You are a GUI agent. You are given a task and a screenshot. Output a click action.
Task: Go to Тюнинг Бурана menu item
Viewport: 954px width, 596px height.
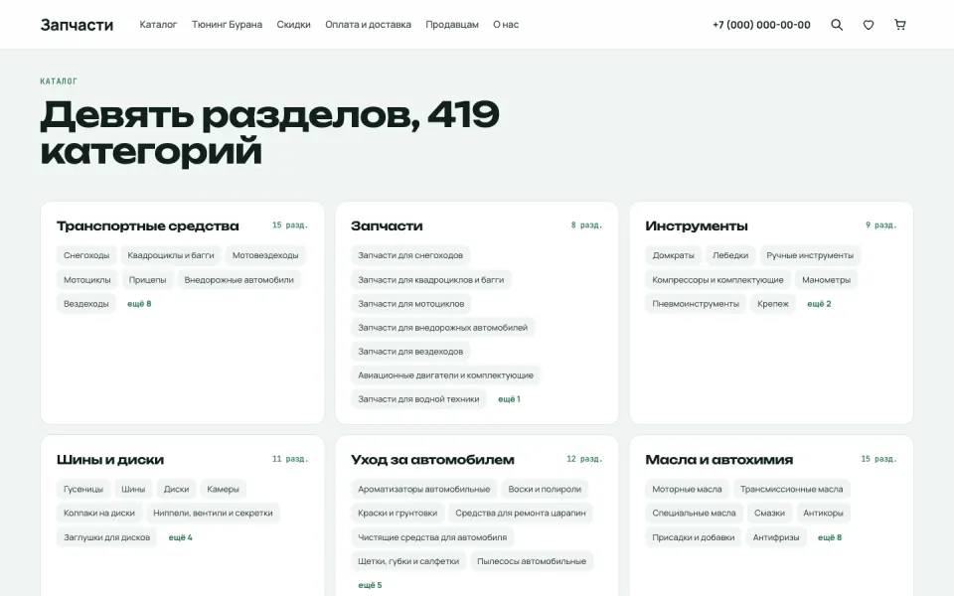click(x=227, y=25)
